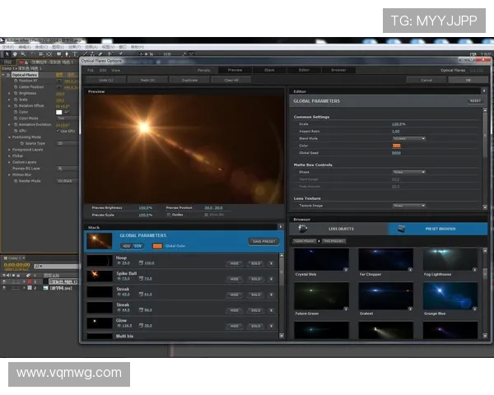Open the Edit menu in Optical Flares
This screenshot has width=494, height=395.
click(x=102, y=70)
